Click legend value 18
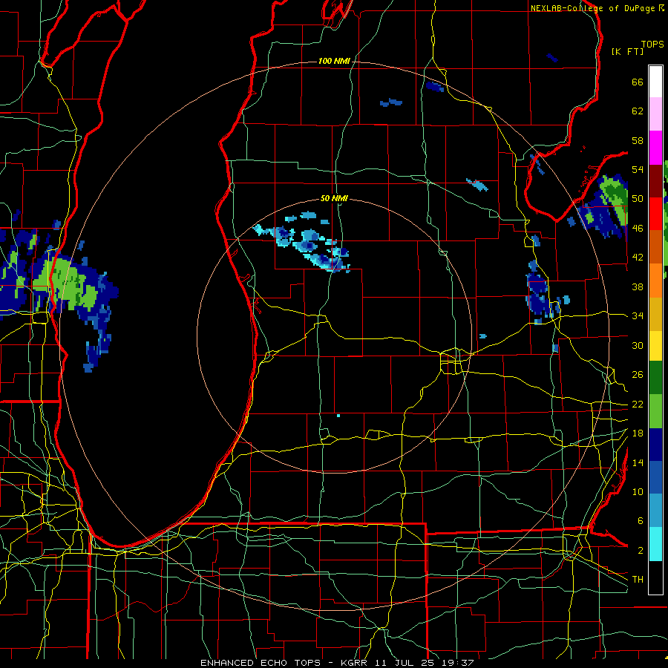 pos(638,433)
